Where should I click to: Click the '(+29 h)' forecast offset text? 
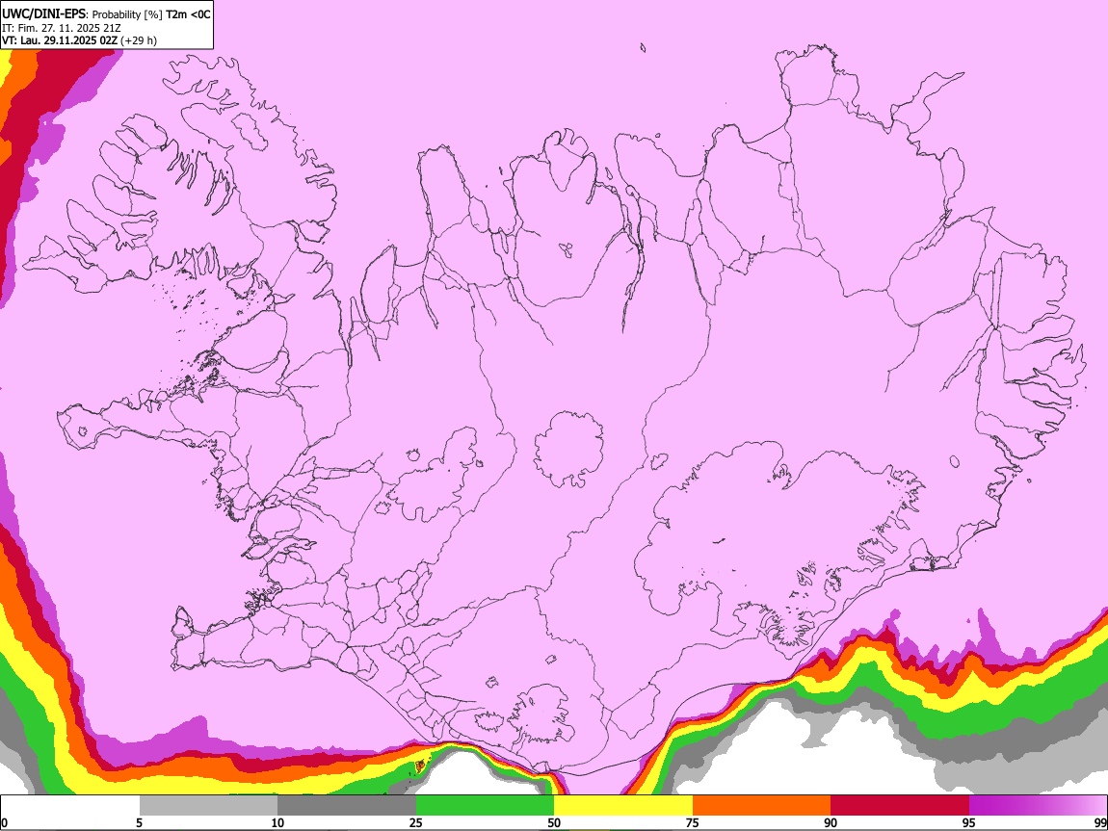(139, 40)
